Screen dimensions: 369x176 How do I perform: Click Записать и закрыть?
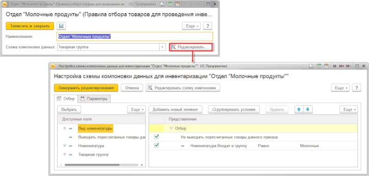[x=30, y=26]
